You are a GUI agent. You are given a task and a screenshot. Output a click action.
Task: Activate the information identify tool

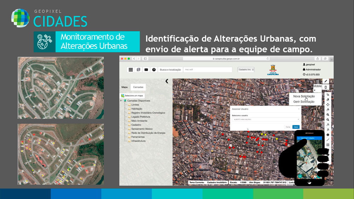pyautogui.click(x=328, y=135)
